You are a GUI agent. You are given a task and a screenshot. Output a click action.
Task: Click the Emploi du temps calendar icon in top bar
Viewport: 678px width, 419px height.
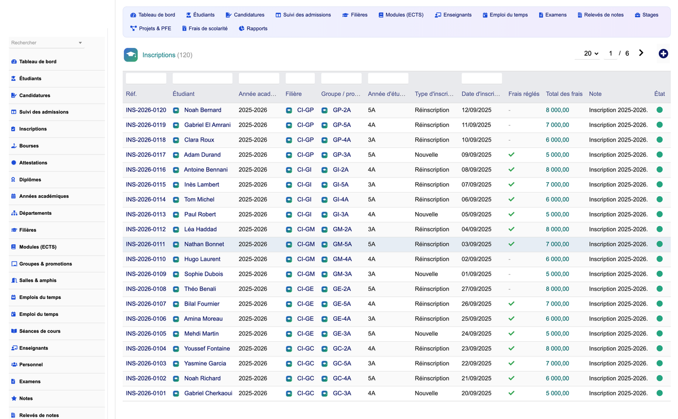point(485,15)
